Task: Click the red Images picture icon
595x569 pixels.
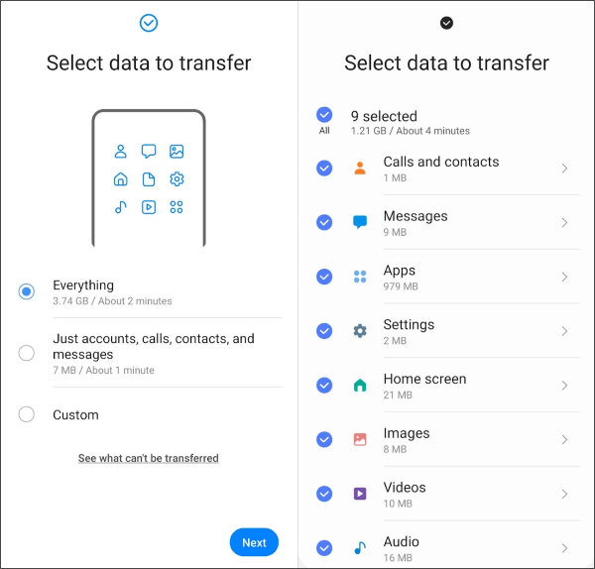Action: click(x=360, y=439)
